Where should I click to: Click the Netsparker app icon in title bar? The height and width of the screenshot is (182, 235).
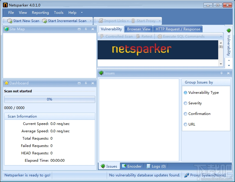[x=5, y=5]
